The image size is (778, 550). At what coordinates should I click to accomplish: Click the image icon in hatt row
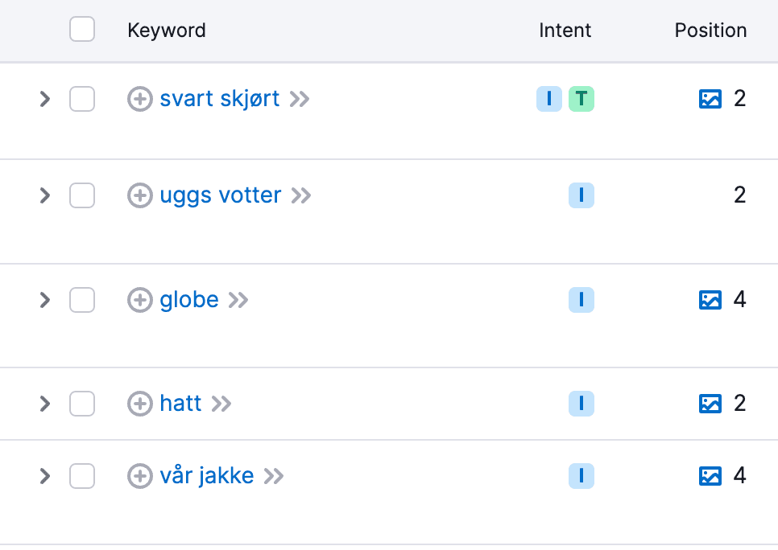pyautogui.click(x=710, y=404)
